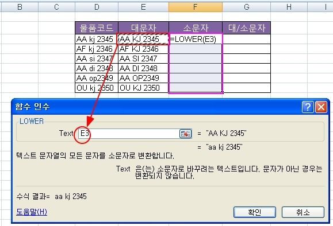Select cell containing AA di 2348
333x226 pixels.
(x=97, y=68)
